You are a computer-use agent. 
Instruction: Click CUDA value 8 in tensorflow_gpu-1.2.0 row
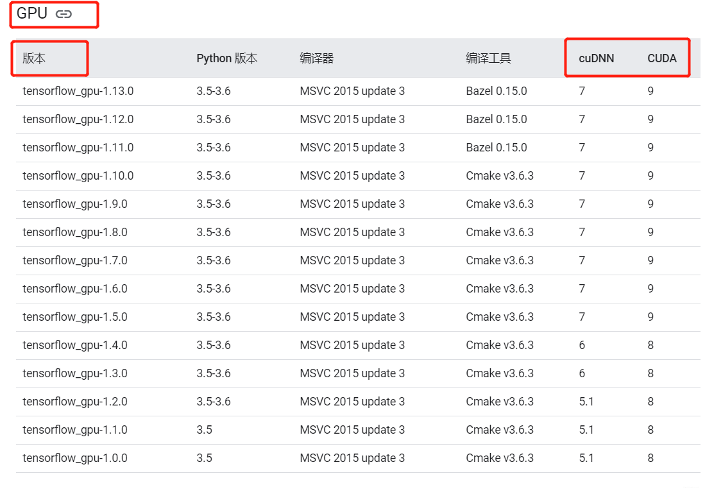(650, 402)
